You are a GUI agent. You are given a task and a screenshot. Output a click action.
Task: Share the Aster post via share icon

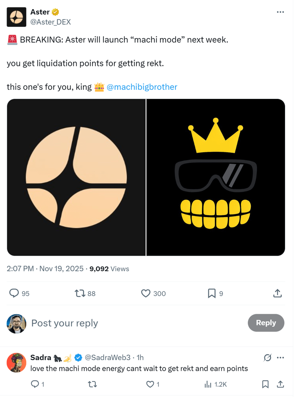[x=277, y=293]
